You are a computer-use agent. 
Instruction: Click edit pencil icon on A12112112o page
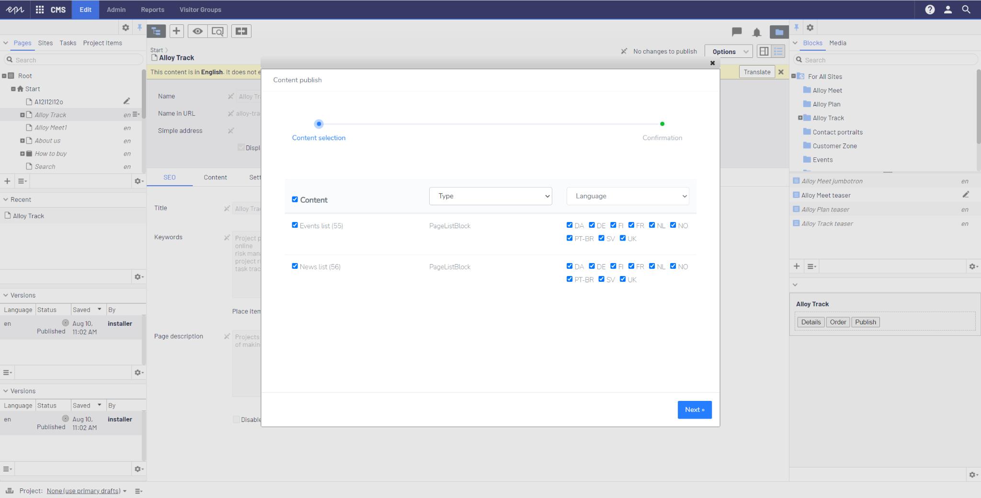pyautogui.click(x=126, y=101)
